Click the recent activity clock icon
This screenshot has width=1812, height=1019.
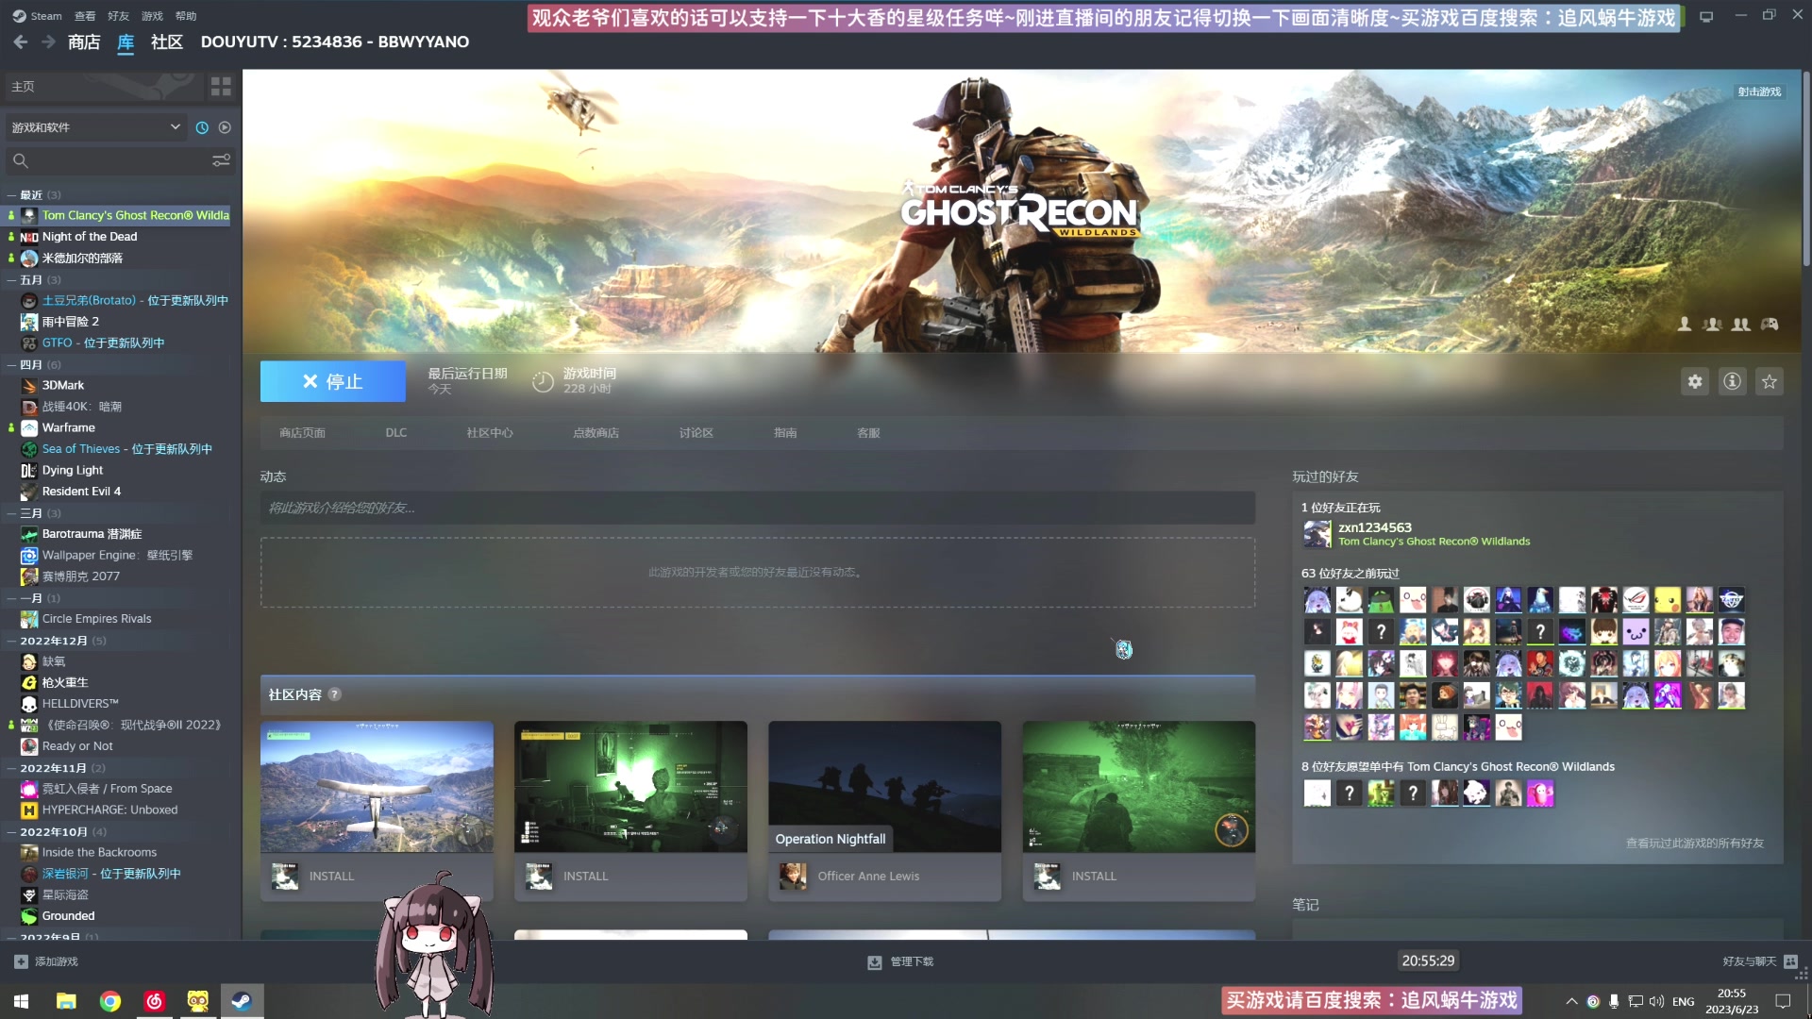[x=202, y=127]
